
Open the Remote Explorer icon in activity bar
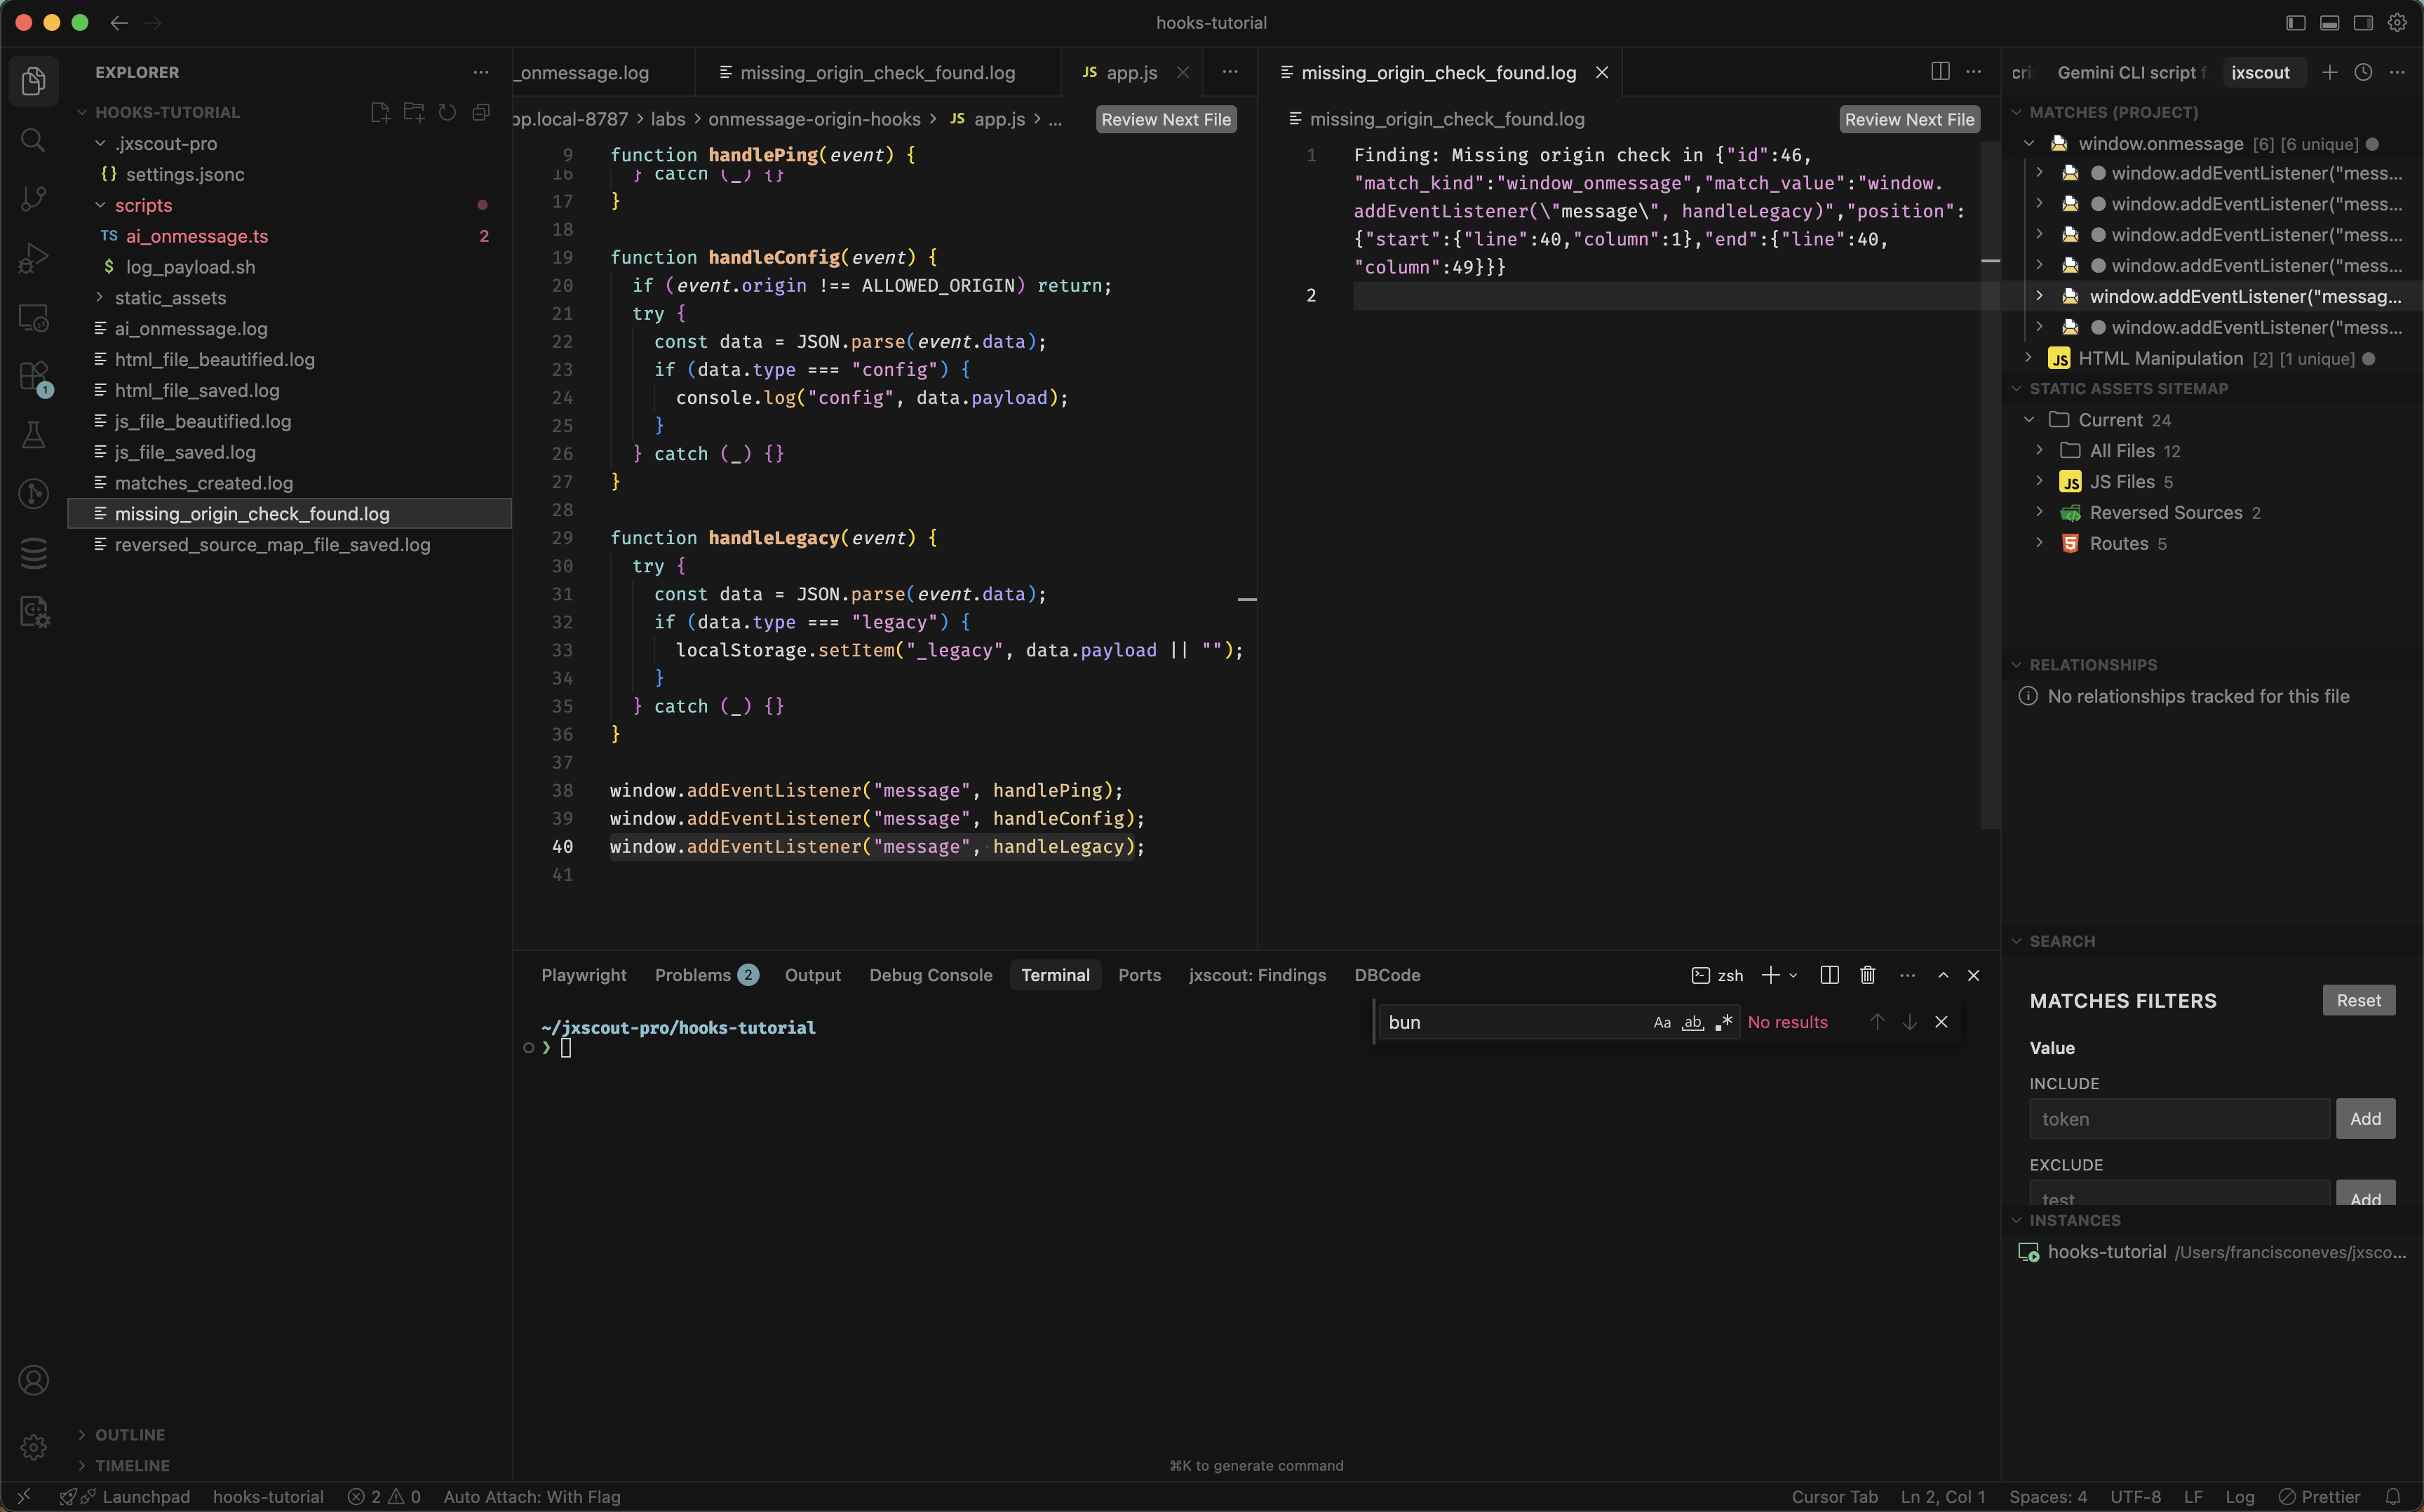click(x=33, y=318)
